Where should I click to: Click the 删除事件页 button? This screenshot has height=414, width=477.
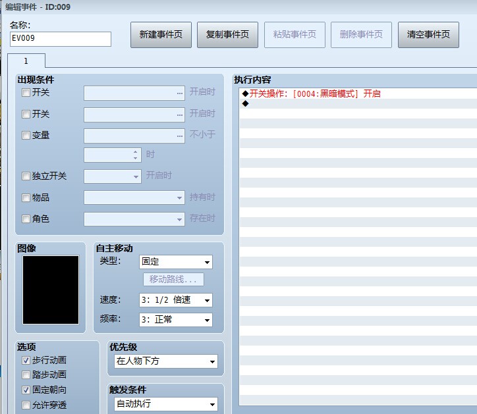coord(361,35)
